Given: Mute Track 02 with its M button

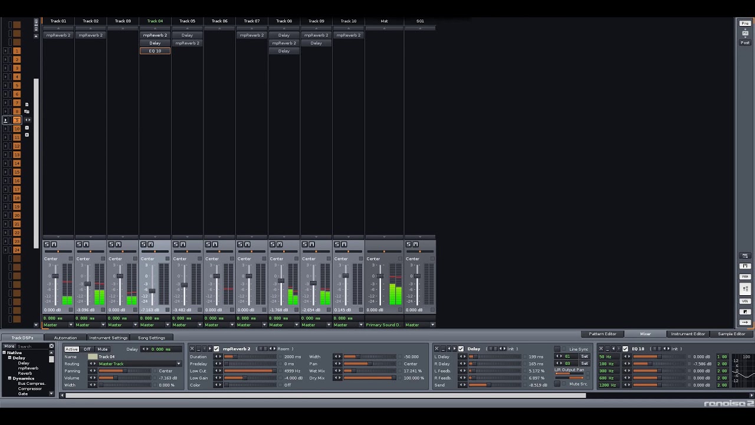Looking at the screenshot, I should pyautogui.click(x=86, y=244).
